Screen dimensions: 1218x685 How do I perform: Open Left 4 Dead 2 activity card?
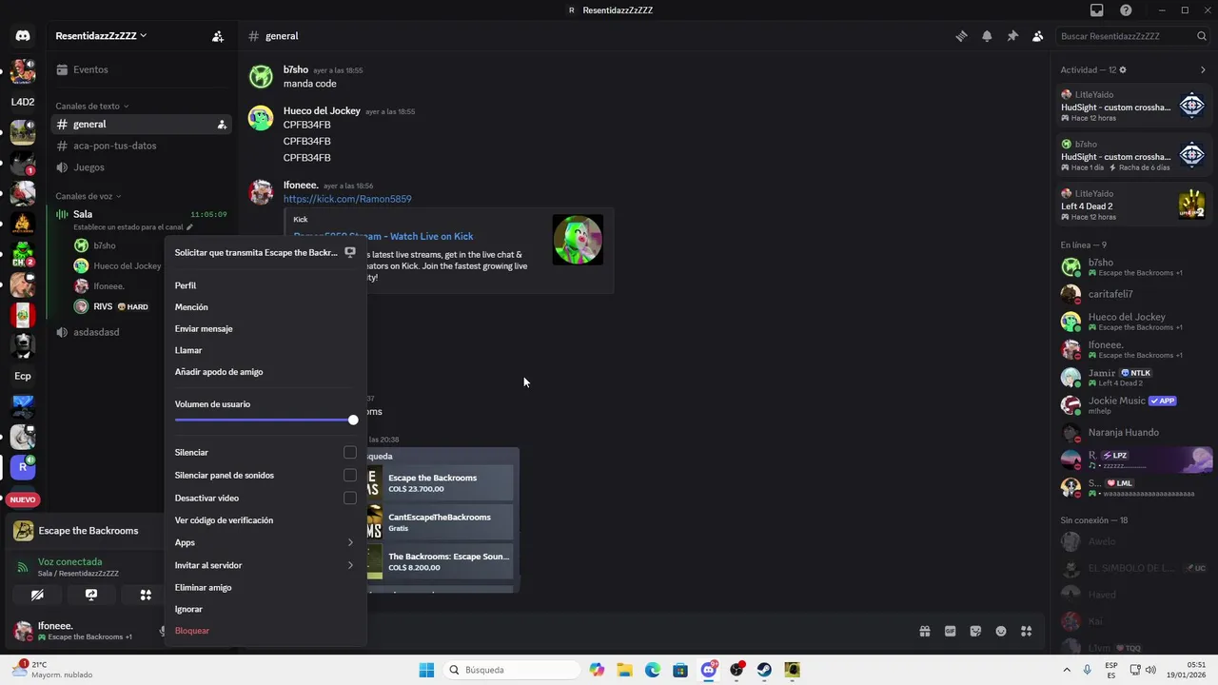pos(1133,205)
